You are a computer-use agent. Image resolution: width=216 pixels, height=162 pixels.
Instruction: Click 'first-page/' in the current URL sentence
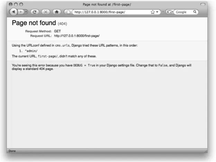coord(48,56)
